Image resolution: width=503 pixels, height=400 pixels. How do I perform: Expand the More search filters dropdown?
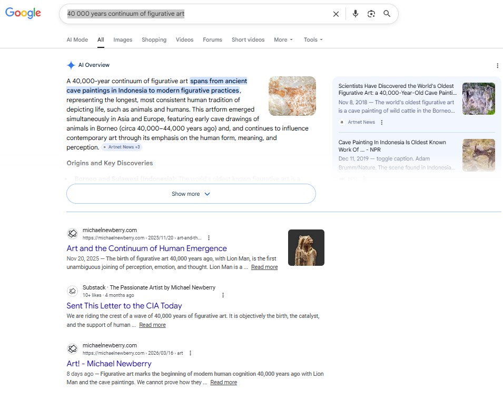coord(283,39)
